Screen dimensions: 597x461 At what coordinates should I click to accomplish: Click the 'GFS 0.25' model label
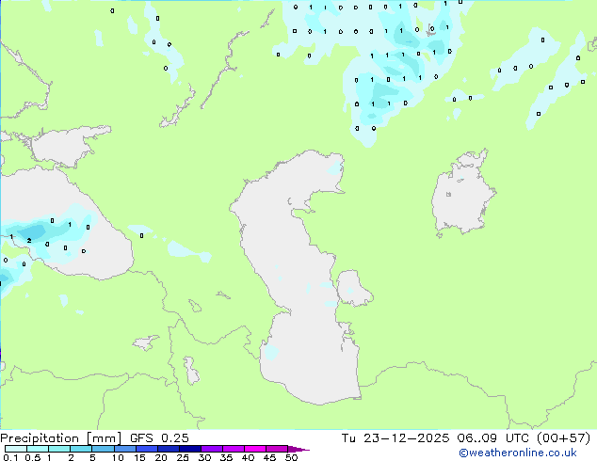click(x=159, y=438)
